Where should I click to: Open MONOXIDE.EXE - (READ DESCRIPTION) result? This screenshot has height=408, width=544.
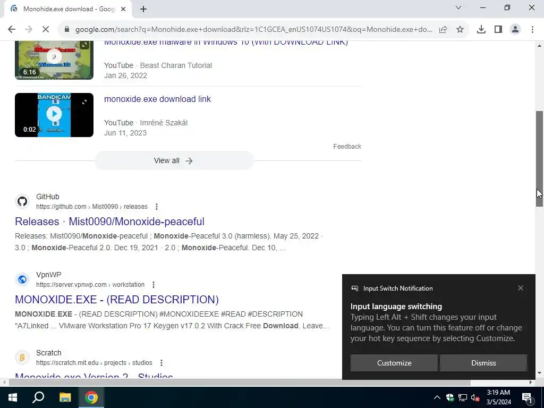click(x=117, y=300)
